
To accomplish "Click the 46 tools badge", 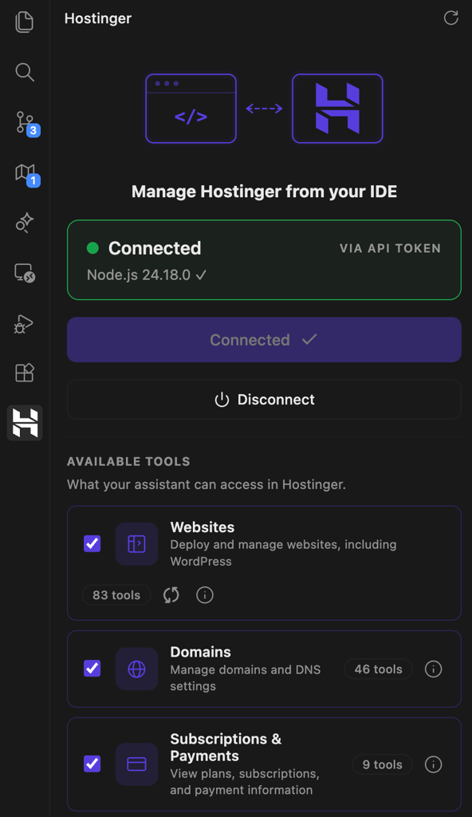I will tap(378, 669).
